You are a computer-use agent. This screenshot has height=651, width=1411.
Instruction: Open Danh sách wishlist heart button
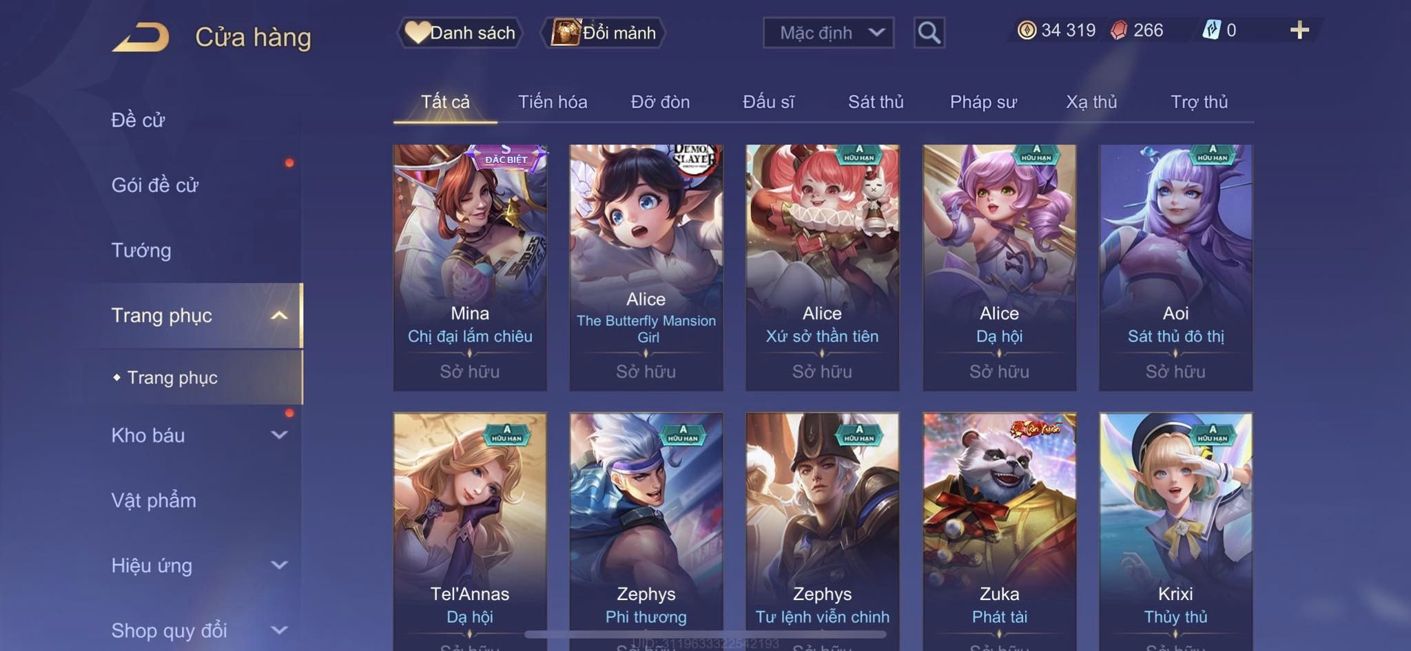pos(460,32)
